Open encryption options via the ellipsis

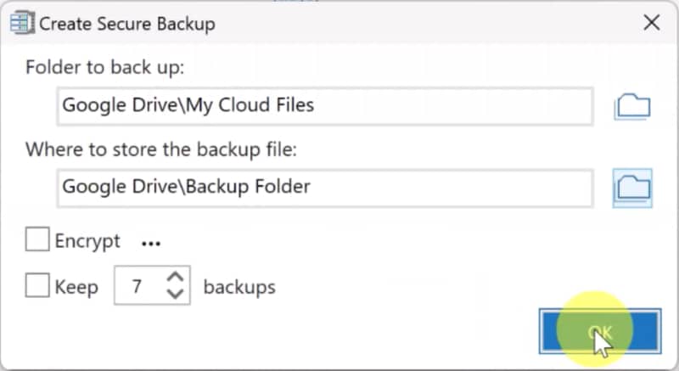[x=151, y=244]
